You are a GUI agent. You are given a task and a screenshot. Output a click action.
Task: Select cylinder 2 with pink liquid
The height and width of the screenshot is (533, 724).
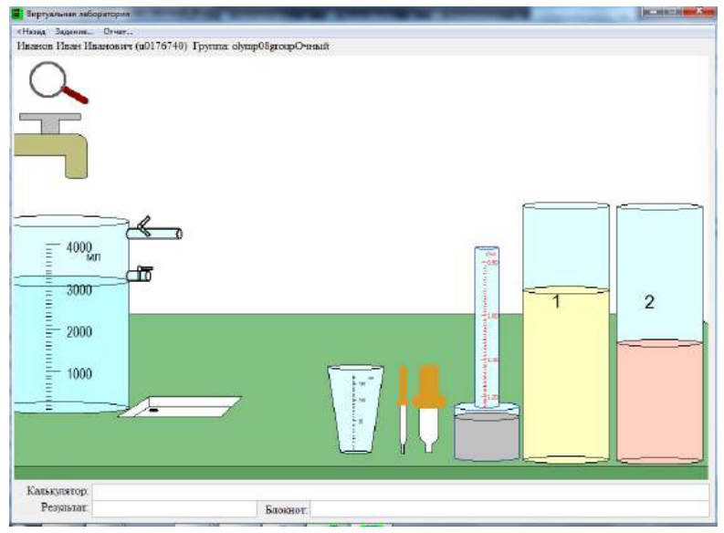tap(660, 333)
